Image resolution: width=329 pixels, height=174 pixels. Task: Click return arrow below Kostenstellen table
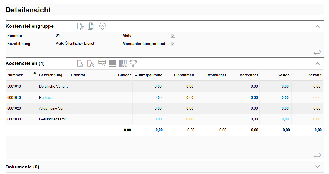317,155
